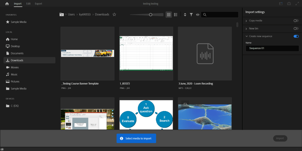
Task: Disable the Create new sequence switch
Action: click(x=296, y=36)
